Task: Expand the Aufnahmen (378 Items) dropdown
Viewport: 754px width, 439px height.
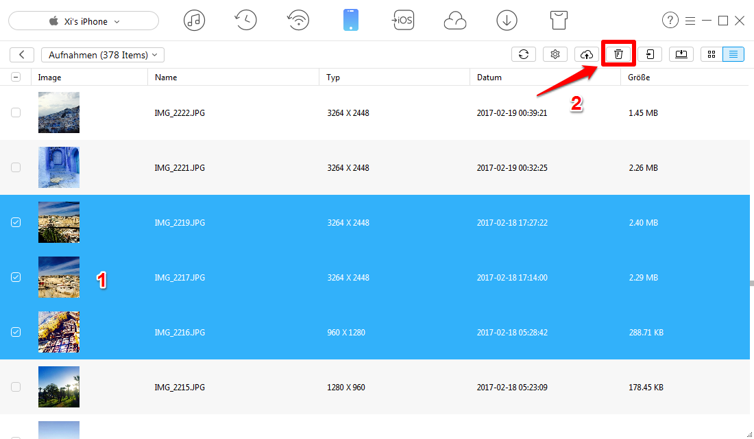Action: coord(103,55)
